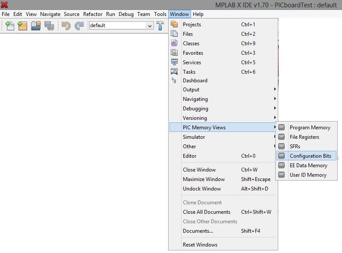Screen dimensions: 342x253
Task: Open the Debug menu
Action: pos(126,14)
